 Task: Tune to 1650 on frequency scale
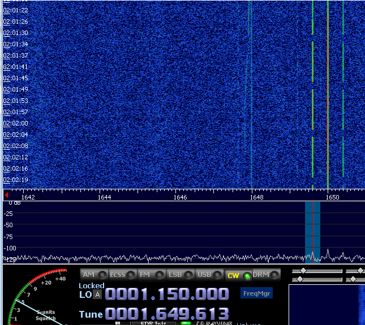[332, 197]
